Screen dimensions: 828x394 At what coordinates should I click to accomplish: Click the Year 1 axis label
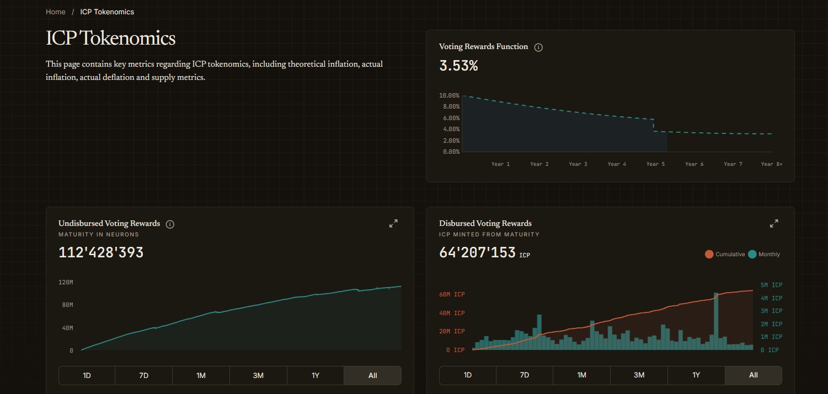(500, 164)
